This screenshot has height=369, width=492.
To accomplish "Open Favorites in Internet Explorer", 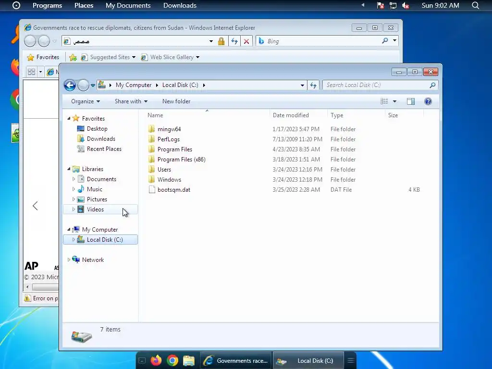I will pyautogui.click(x=43, y=57).
